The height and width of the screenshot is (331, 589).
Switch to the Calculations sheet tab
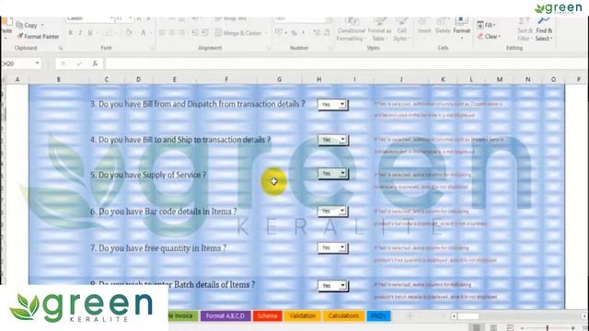point(343,316)
